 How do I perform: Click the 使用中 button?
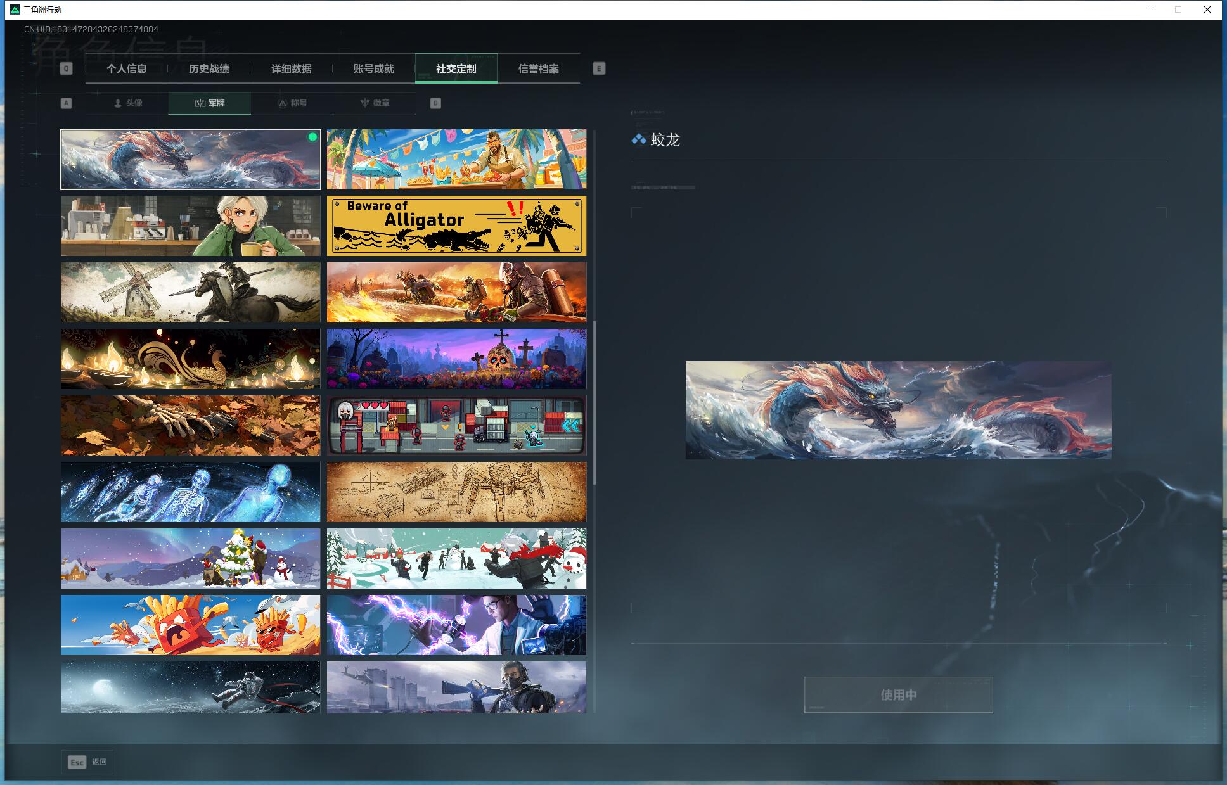(898, 695)
